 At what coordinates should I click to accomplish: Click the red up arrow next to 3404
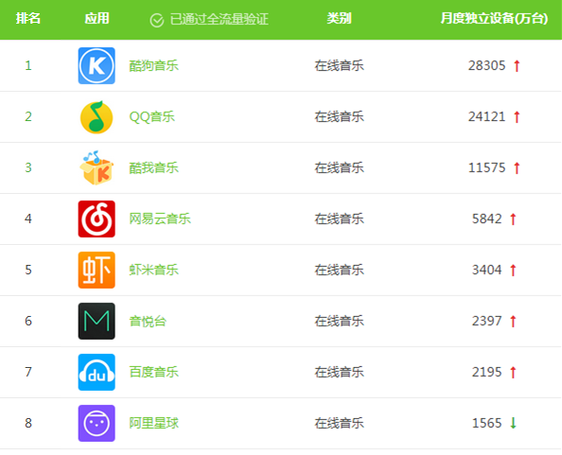[x=513, y=271]
